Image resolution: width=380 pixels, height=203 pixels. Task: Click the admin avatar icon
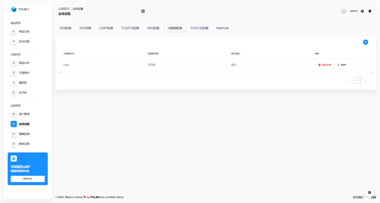point(344,11)
